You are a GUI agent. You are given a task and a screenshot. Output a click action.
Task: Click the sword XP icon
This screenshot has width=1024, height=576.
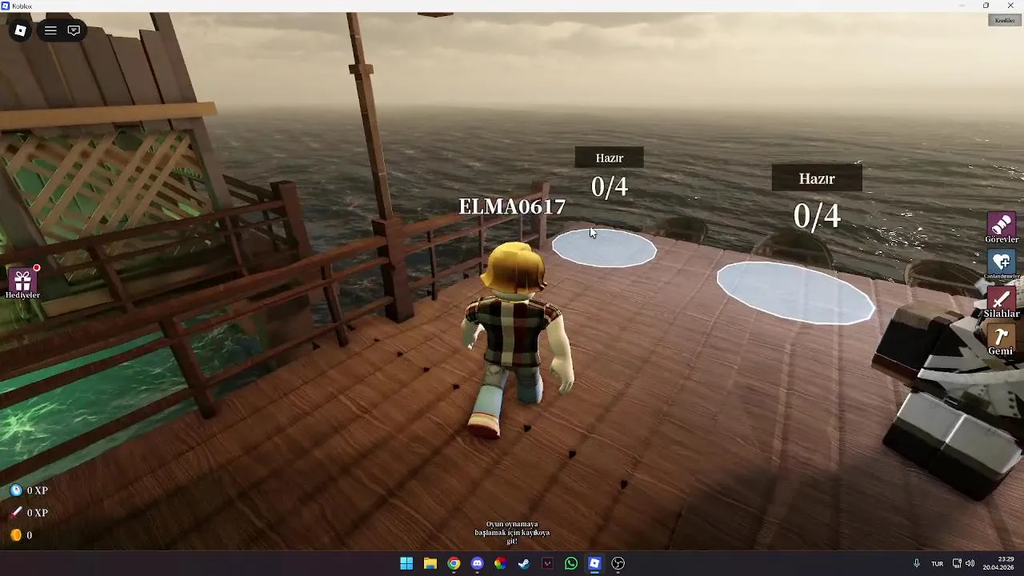point(16,512)
